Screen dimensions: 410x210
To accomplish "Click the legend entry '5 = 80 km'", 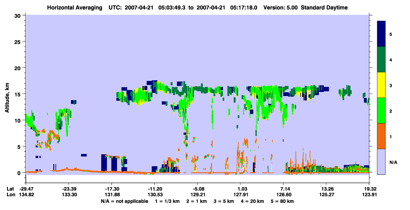I will 282,201.
